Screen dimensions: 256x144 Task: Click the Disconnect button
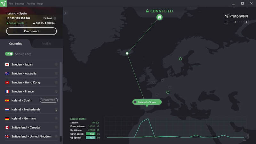pos(31,31)
